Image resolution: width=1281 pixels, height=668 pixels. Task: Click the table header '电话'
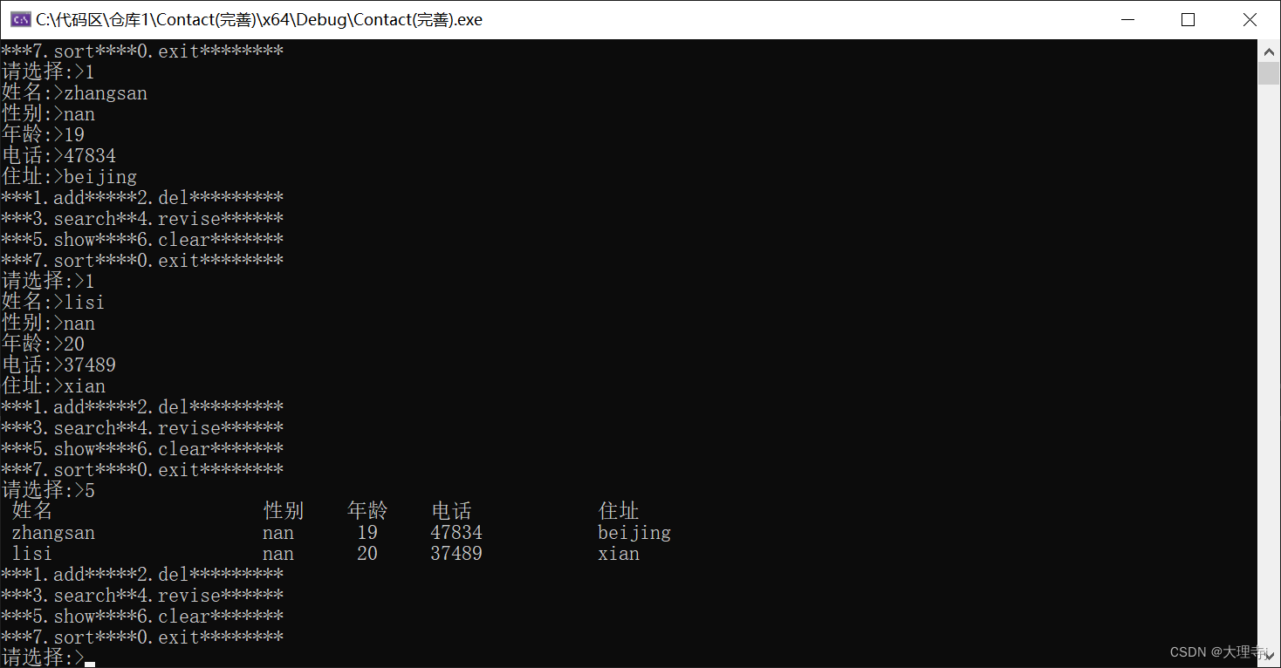tap(451, 511)
